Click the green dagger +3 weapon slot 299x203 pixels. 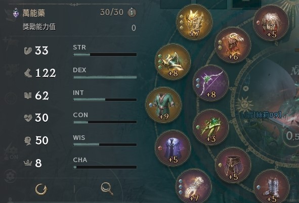(210, 127)
